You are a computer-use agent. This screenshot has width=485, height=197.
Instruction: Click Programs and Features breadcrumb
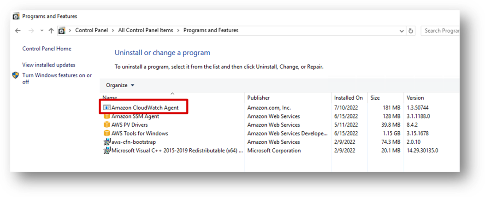tap(211, 30)
